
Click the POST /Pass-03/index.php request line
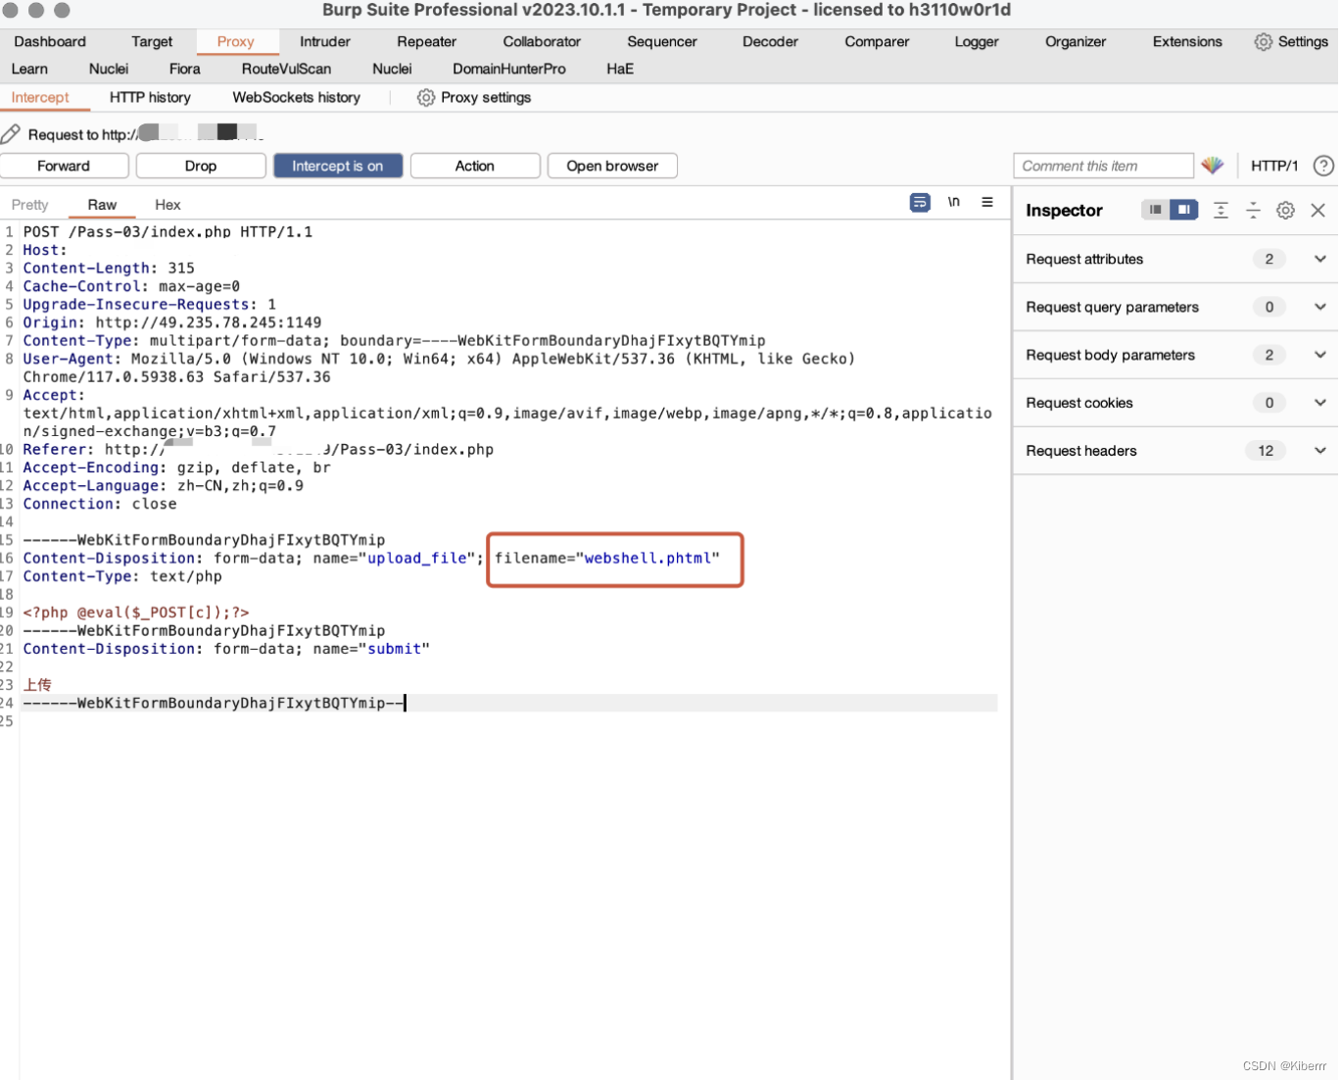coord(168,232)
